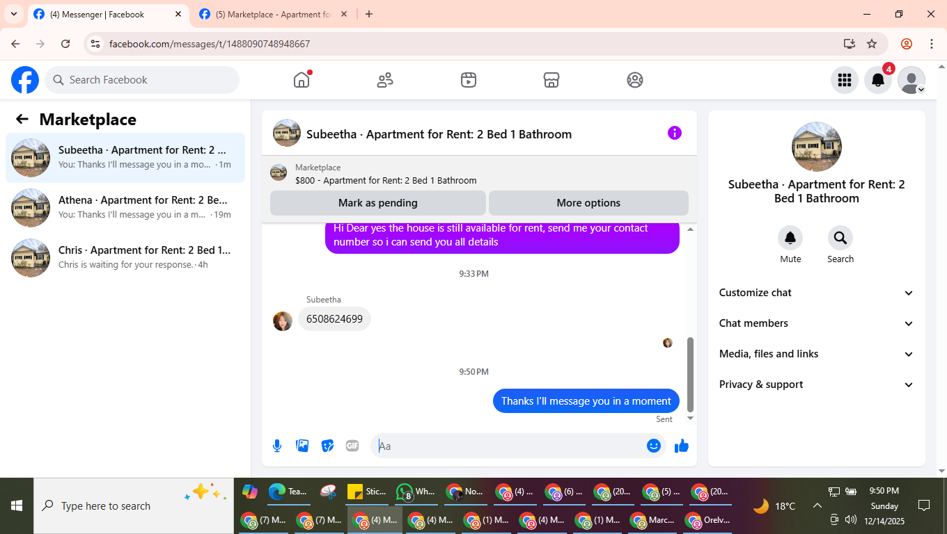Open Chrome tab search dropdown

pos(13,14)
